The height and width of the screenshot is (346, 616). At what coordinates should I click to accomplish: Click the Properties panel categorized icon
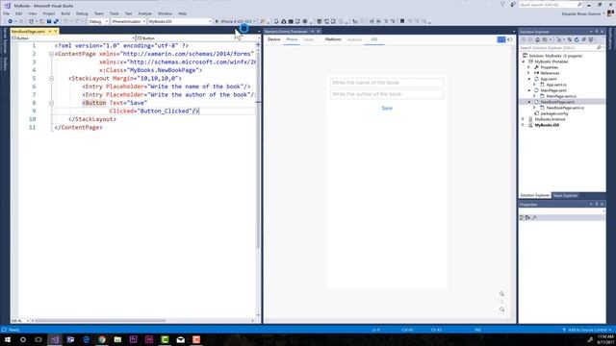pos(522,217)
